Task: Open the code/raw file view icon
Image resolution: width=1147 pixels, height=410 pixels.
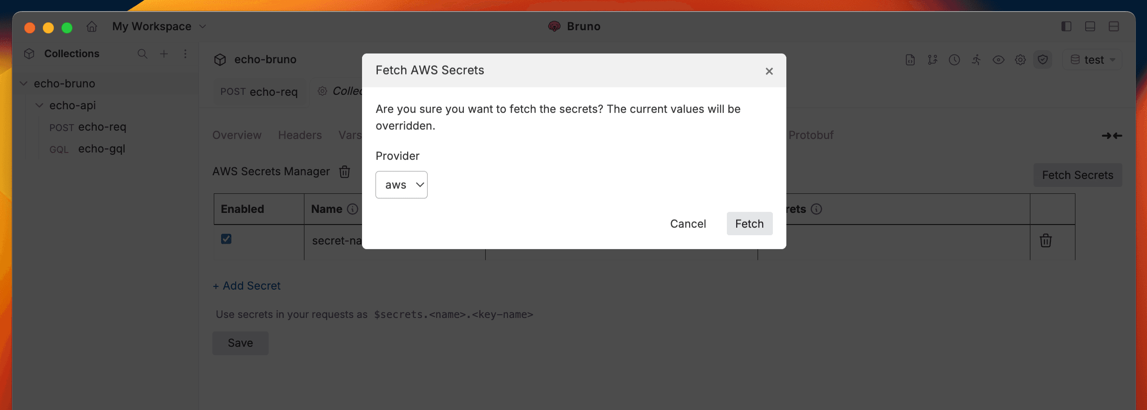Action: pyautogui.click(x=910, y=60)
